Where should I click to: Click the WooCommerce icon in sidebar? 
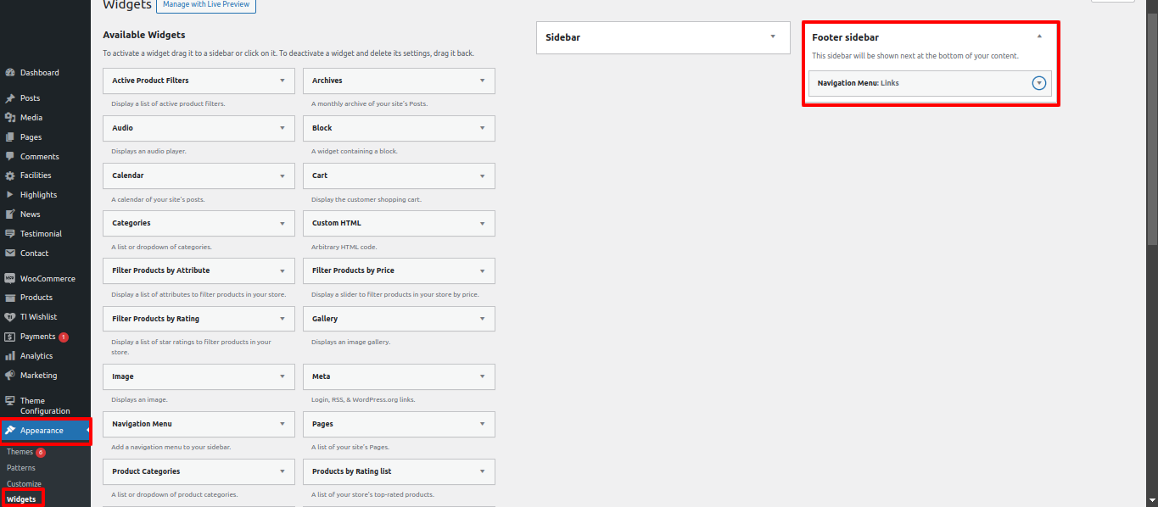[x=10, y=279]
